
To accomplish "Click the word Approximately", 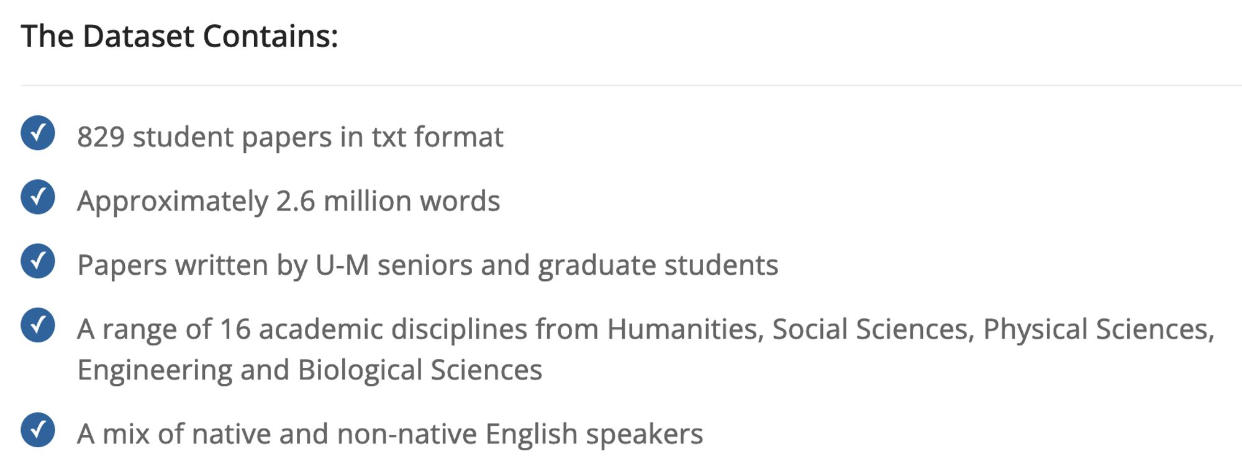I will click(x=173, y=202).
